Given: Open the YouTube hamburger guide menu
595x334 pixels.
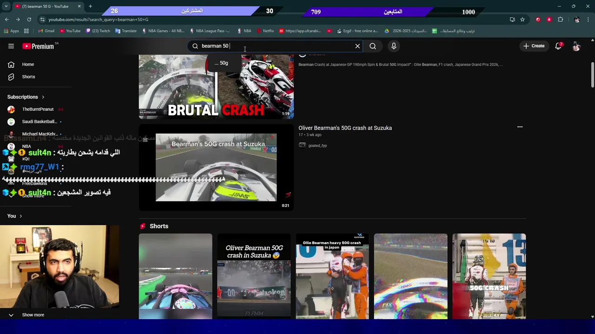Looking at the screenshot, I should [11, 46].
